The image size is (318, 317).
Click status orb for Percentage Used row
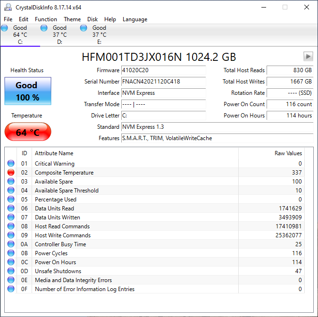(x=11, y=199)
